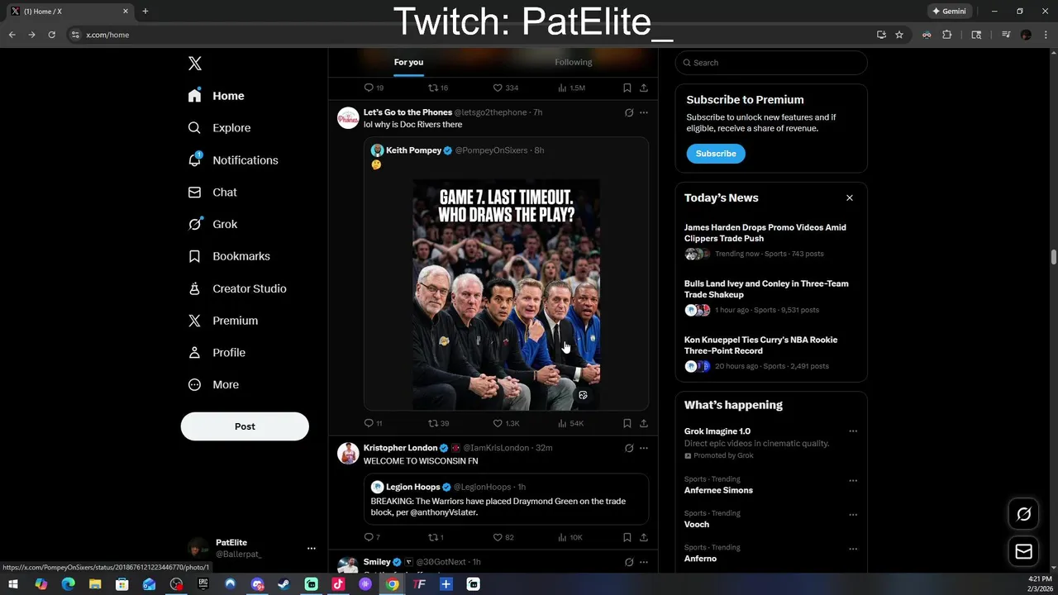This screenshot has width=1058, height=595.
Task: Click Subscribe to Premium button
Action: tap(716, 154)
